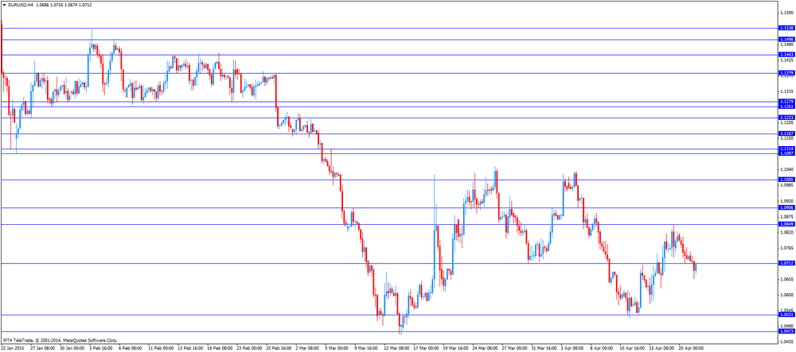Select the 1.0531 blue price label
796x352 pixels.
click(786, 315)
